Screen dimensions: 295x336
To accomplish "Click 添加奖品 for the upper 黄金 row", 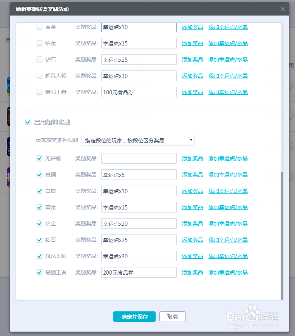I will click(x=193, y=27).
